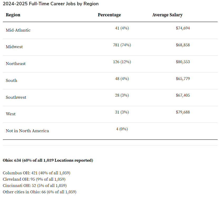Screen dimensions: 220x197
Task: Click the Columbus OH: 421 line
Action: [x=37, y=173]
